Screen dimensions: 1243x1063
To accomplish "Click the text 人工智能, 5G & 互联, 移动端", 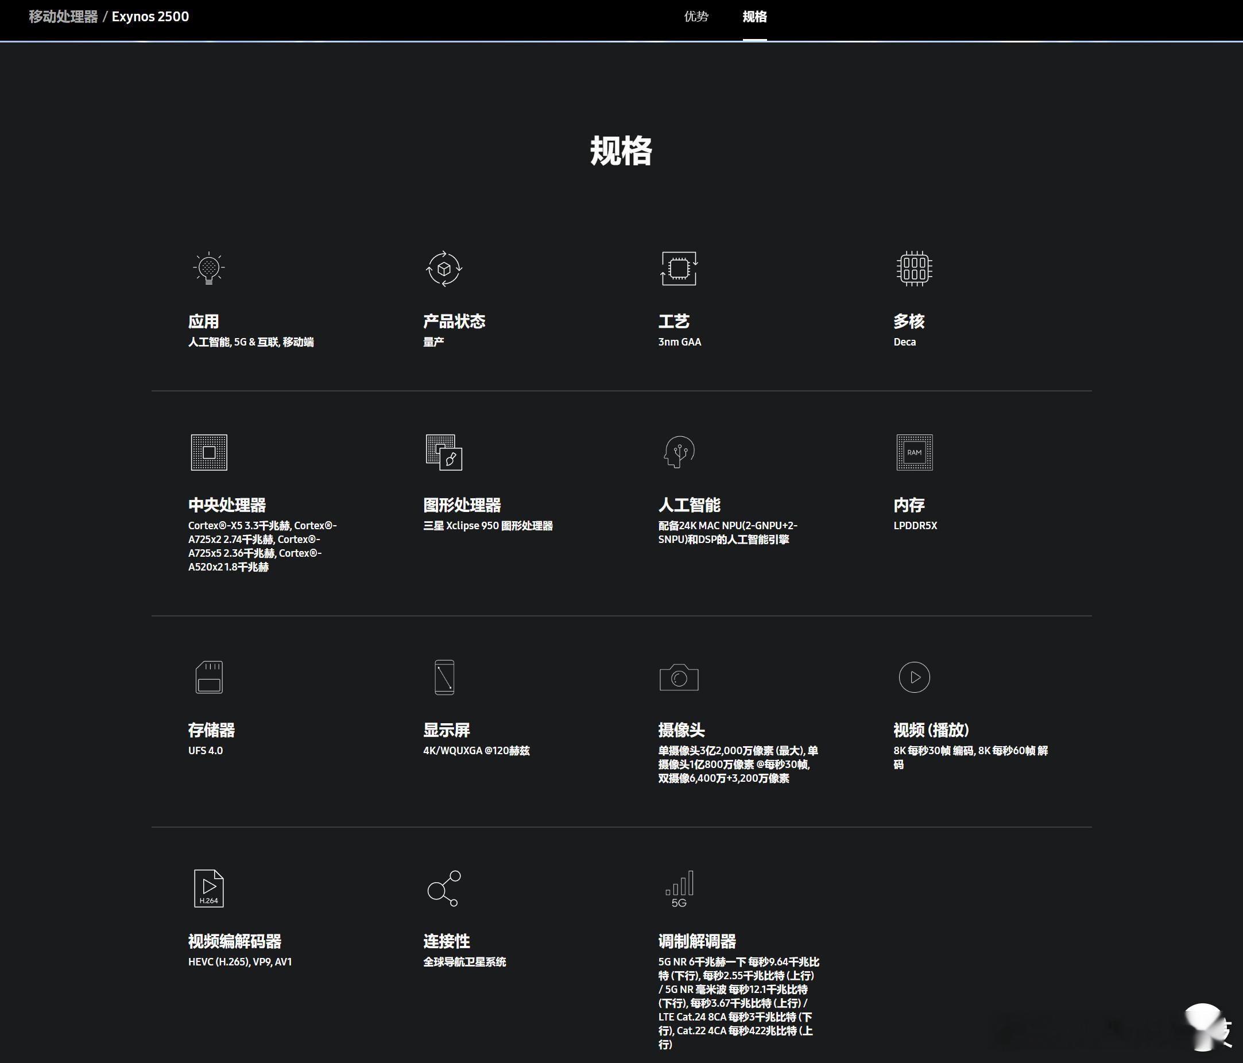I will click(x=251, y=342).
